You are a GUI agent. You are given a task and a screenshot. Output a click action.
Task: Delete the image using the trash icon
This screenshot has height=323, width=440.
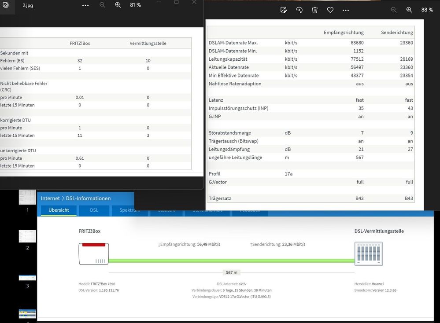314,10
